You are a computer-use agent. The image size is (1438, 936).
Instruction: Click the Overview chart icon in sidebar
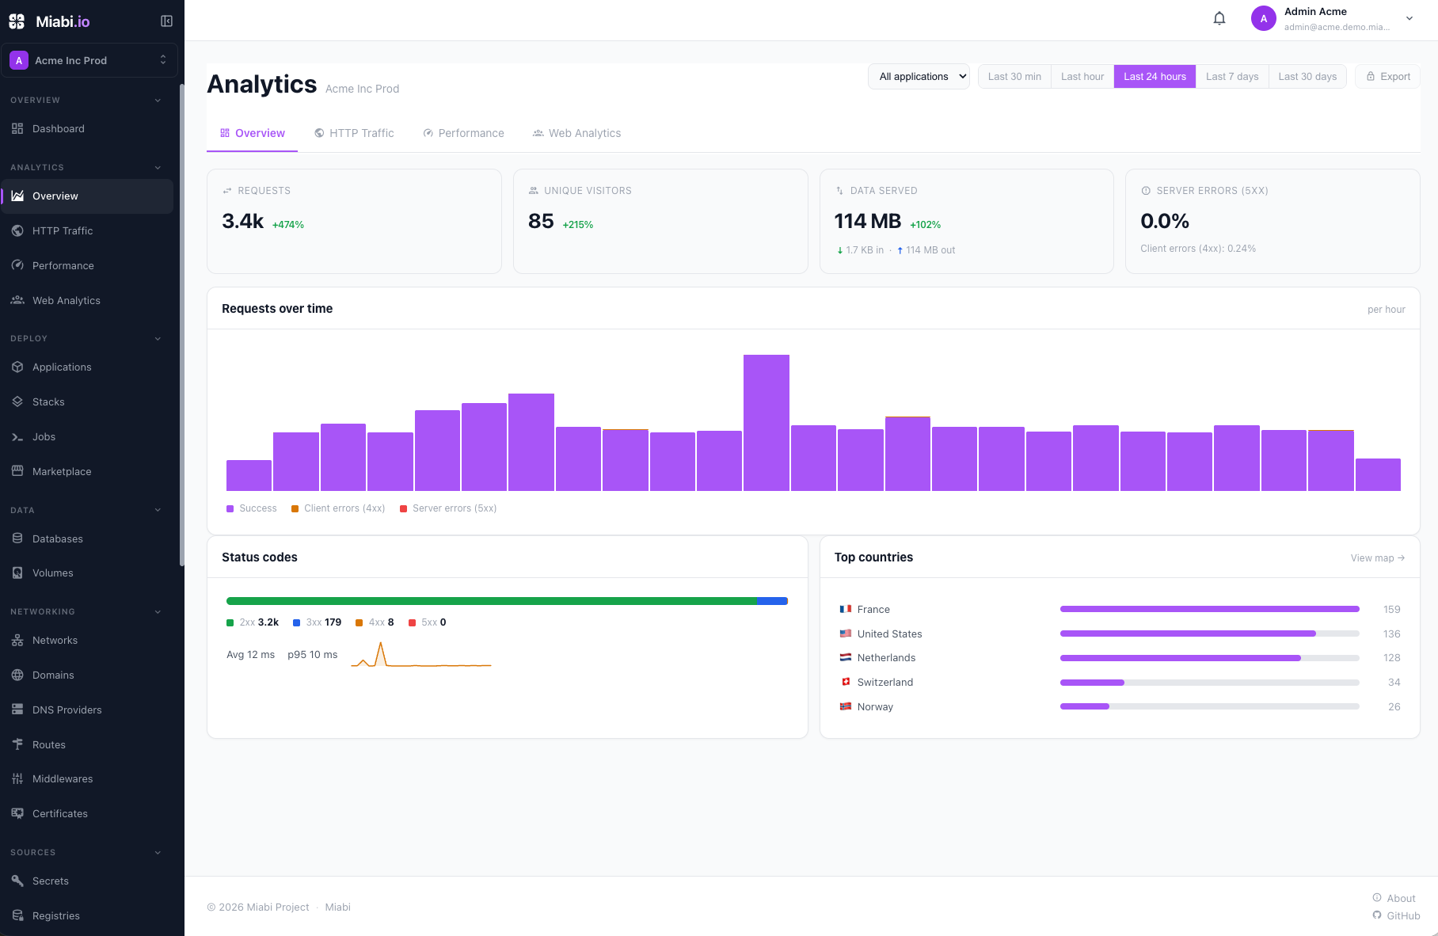[17, 196]
